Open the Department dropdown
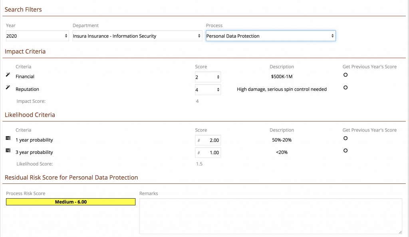 [137, 36]
